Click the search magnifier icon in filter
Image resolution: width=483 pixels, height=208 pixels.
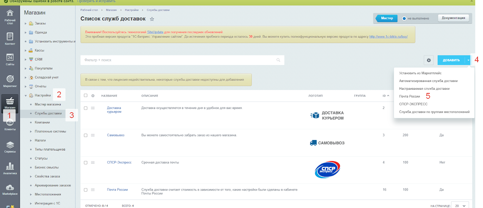(278, 60)
